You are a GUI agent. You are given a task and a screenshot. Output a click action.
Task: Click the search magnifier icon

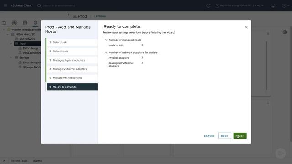[39, 5]
